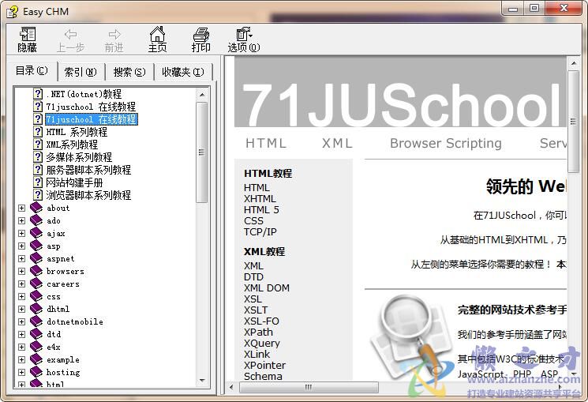Viewport: 588px width, 402px height.
Task: Click the content pane scroll-up arrow
Action: tap(573, 63)
